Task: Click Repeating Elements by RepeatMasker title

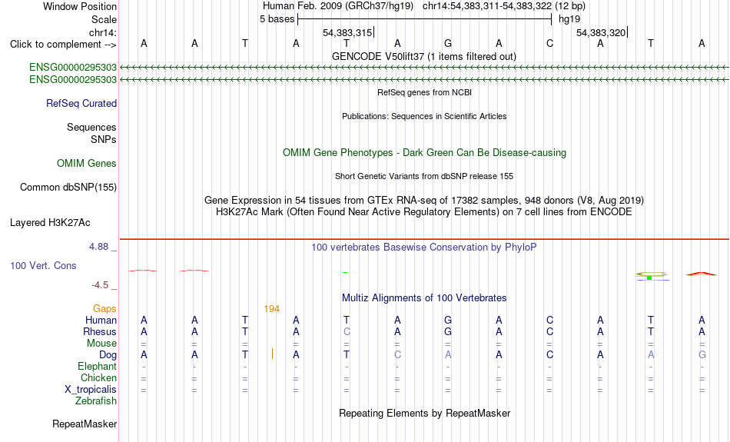Action: [x=424, y=413]
